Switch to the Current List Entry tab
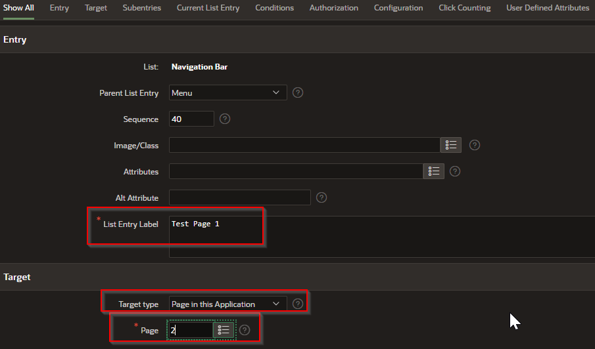Screen dimensions: 595x349 point(208,8)
